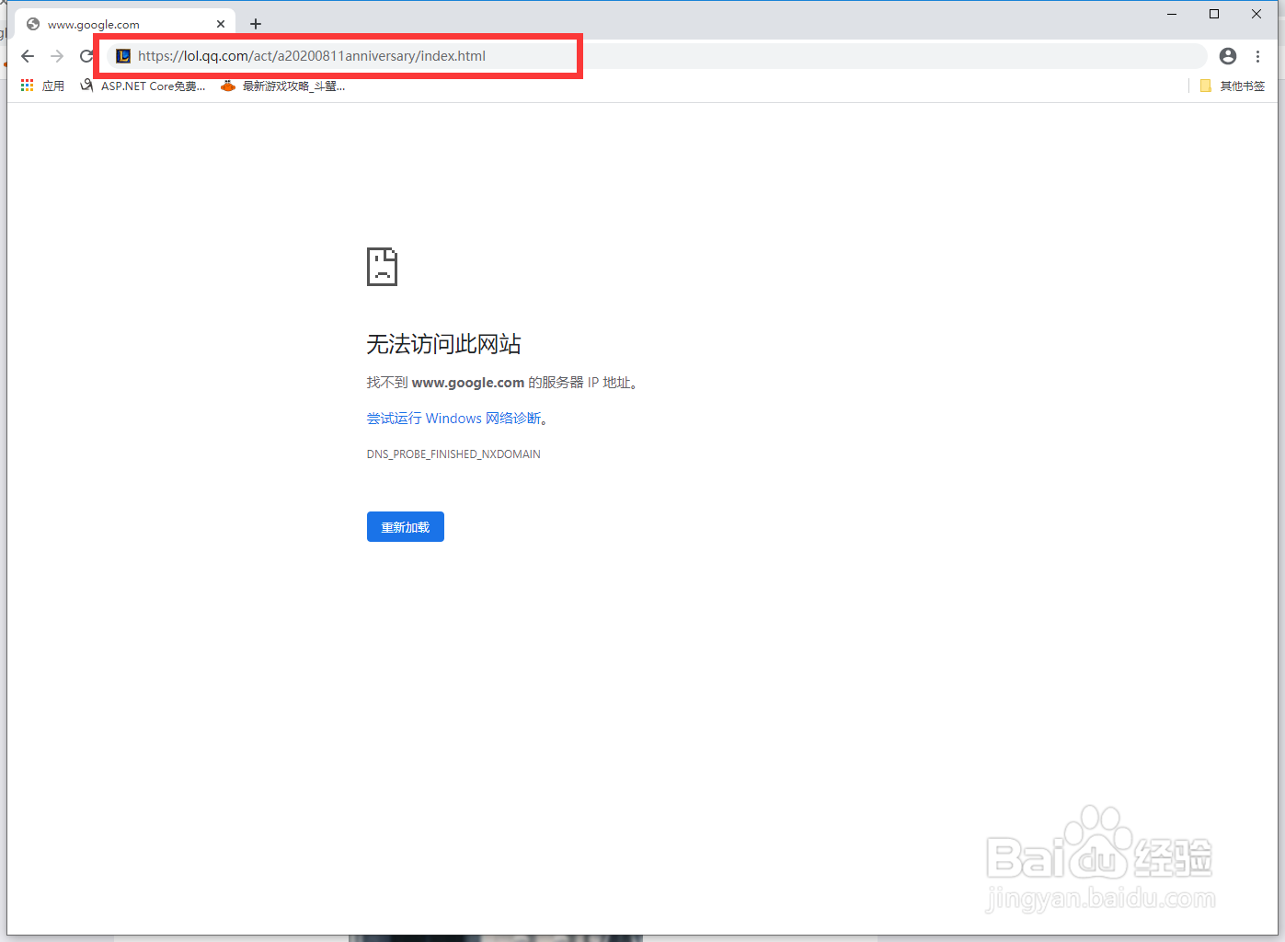Select the www.google.com tab
Screen dimensions: 1285x942
pyautogui.click(x=125, y=24)
